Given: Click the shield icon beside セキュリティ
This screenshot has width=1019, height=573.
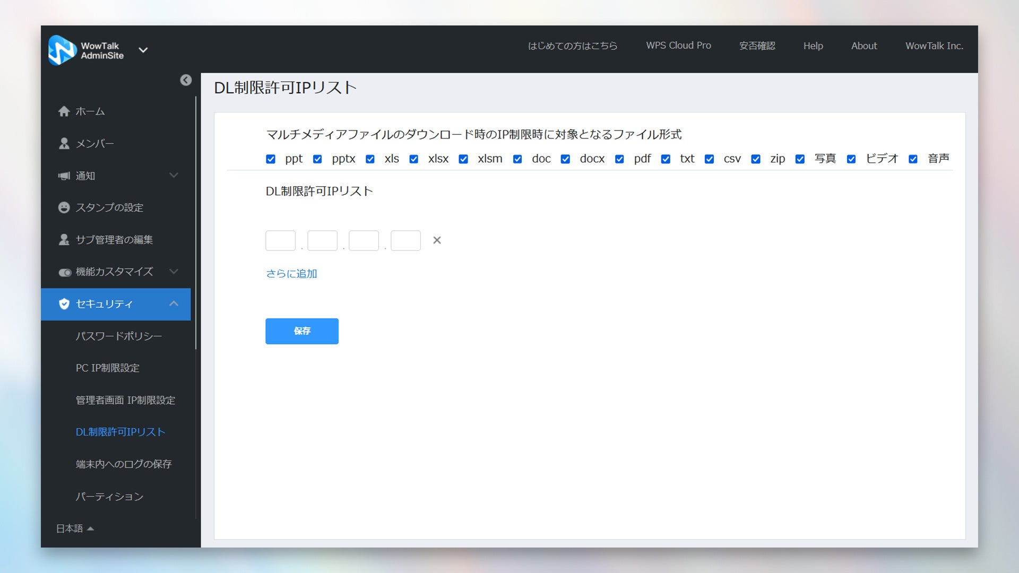Looking at the screenshot, I should point(64,304).
